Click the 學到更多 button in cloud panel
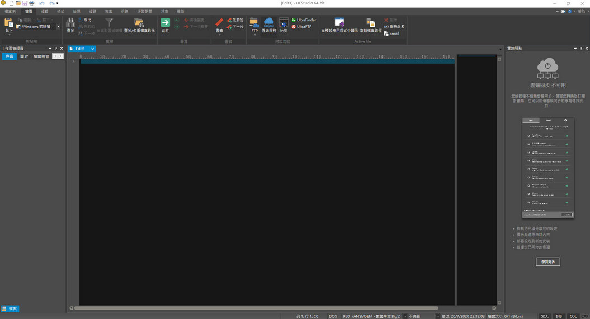The height and width of the screenshot is (319, 590). coord(547,261)
